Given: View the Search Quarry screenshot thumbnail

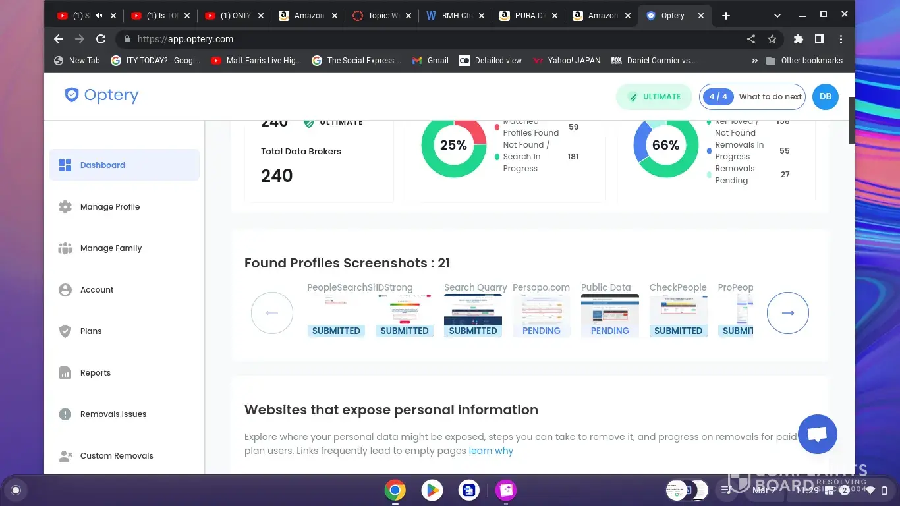Looking at the screenshot, I should (x=473, y=316).
